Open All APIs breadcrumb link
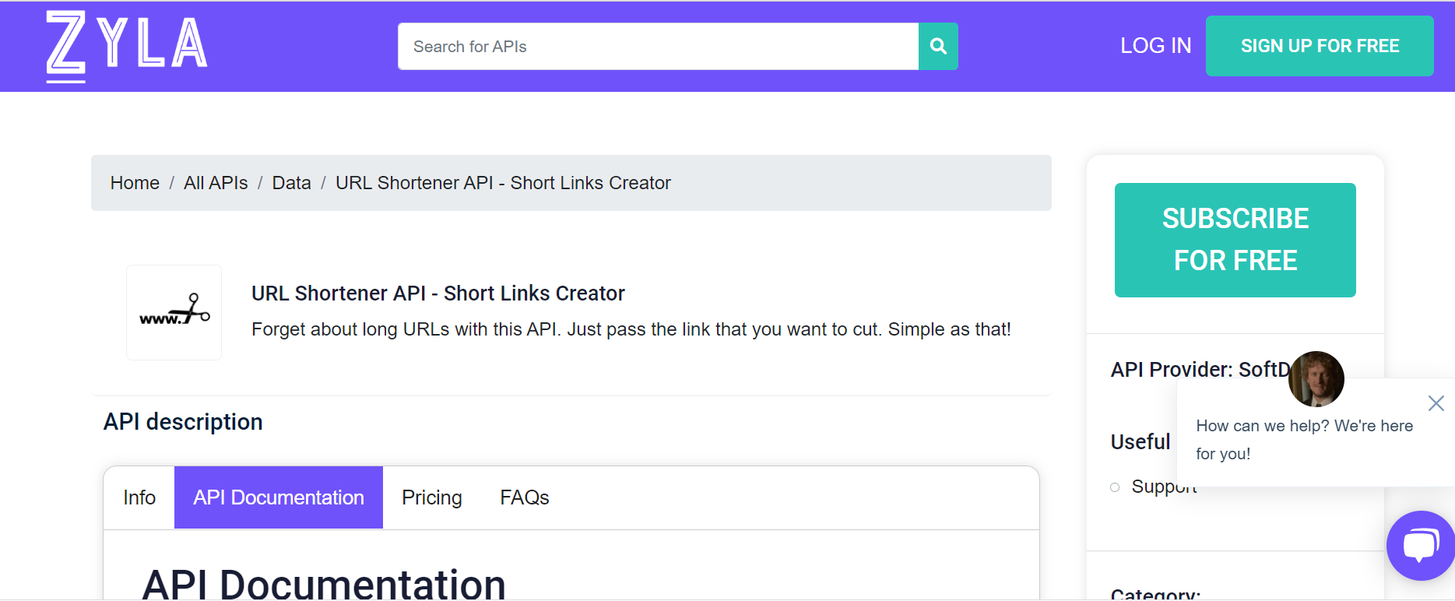 pyautogui.click(x=216, y=183)
